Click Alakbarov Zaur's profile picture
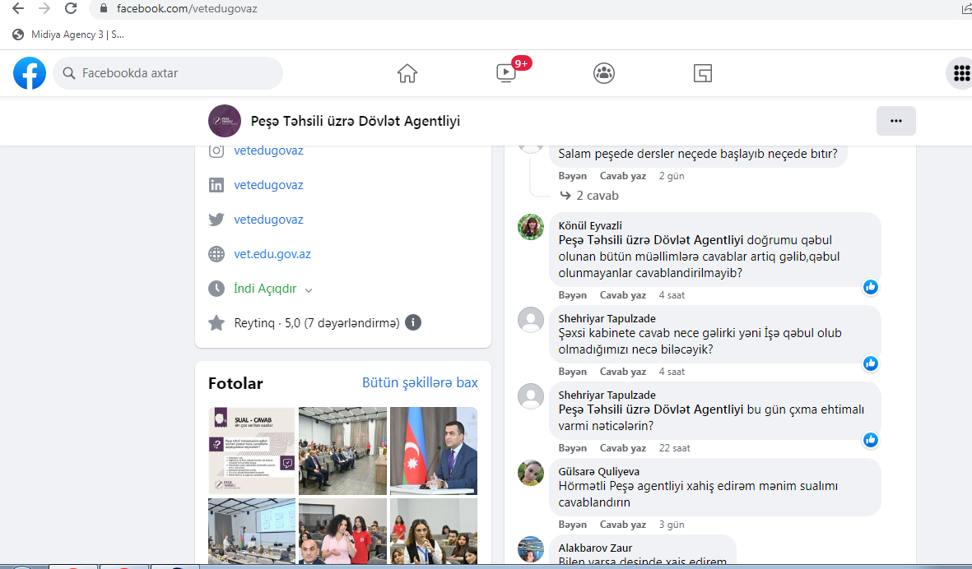The image size is (972, 569). tap(531, 549)
